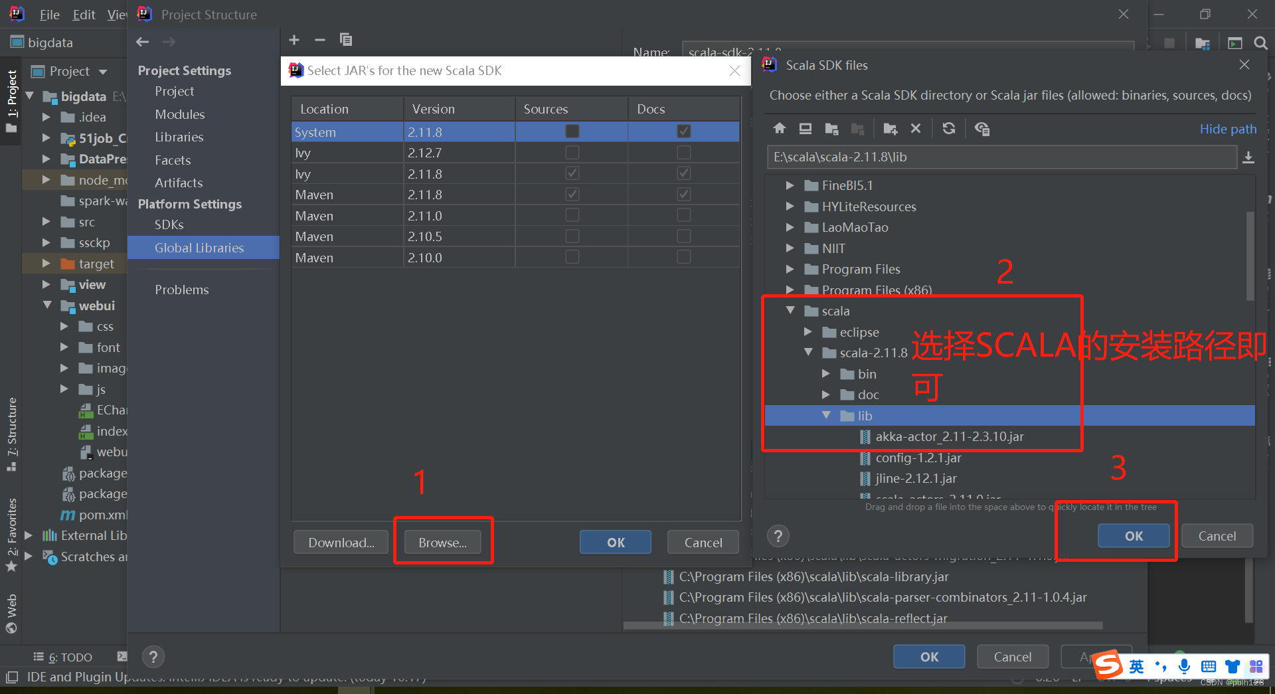This screenshot has width=1275, height=694.
Task: Click the Sogou input method S logo
Action: click(1108, 665)
